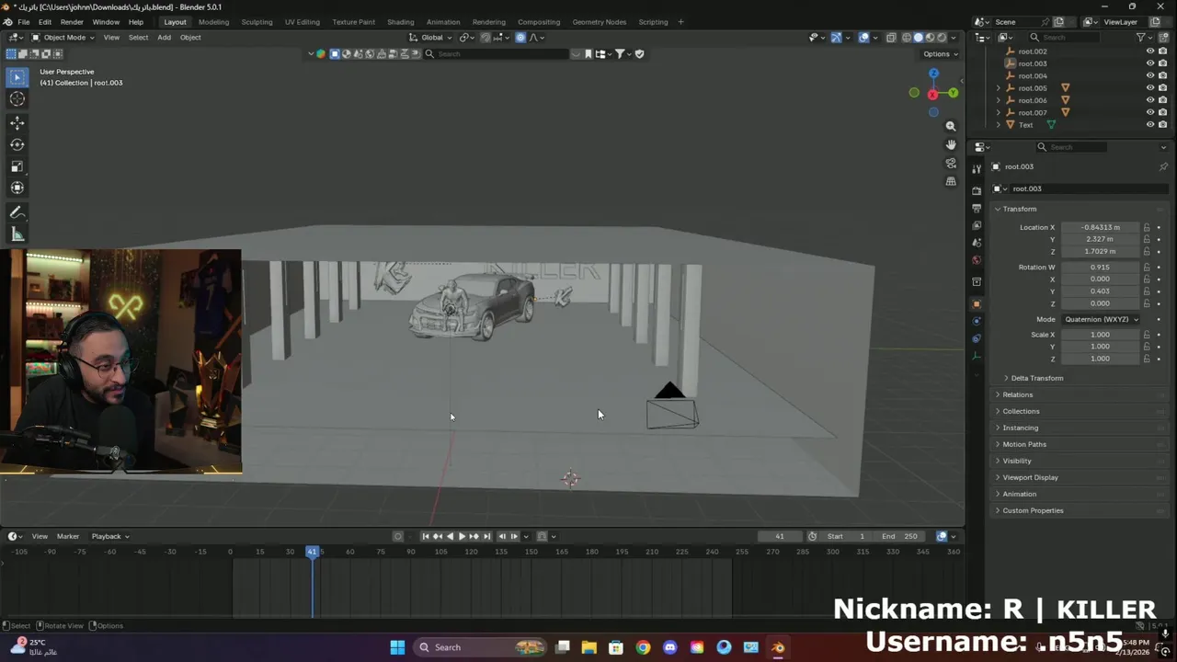The image size is (1177, 662).
Task: Activate the Scale tool
Action: click(x=17, y=166)
